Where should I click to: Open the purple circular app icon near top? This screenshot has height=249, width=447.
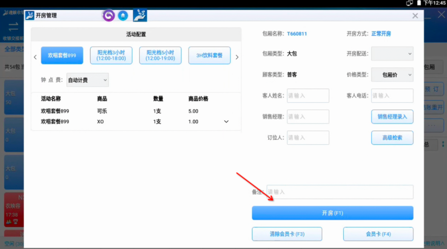pos(108,16)
